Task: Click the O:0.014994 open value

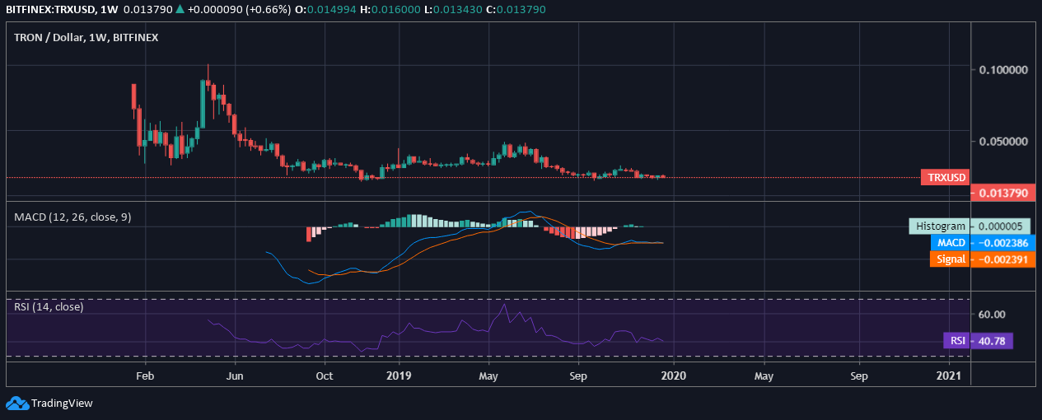Action: pos(326,9)
